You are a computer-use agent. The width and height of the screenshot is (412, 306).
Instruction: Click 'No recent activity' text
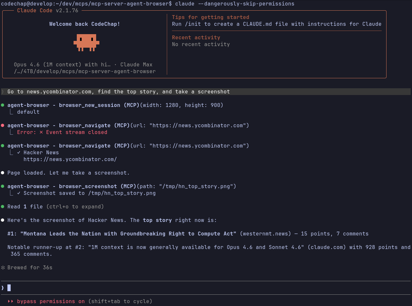[x=201, y=44]
